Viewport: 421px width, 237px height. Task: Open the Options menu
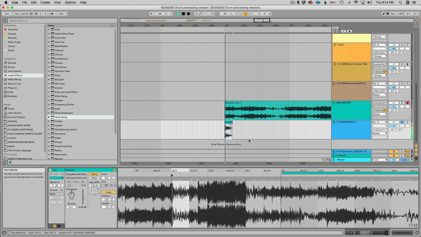click(x=70, y=3)
